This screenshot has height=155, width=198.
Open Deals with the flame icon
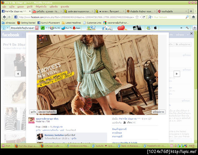[x=77, y=28]
